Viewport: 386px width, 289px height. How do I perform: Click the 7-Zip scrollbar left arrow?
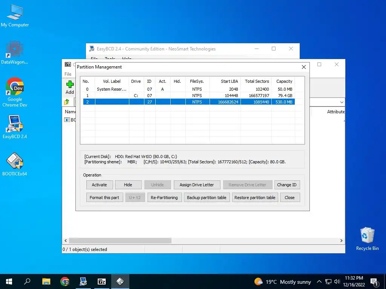66,240
